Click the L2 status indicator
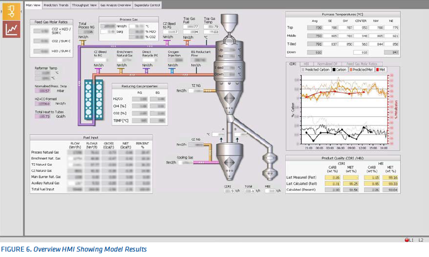This screenshot has width=429, height=257. [x=421, y=240]
